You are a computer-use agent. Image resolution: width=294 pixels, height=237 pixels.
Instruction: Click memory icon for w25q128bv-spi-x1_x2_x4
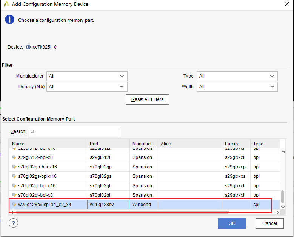[15, 205]
